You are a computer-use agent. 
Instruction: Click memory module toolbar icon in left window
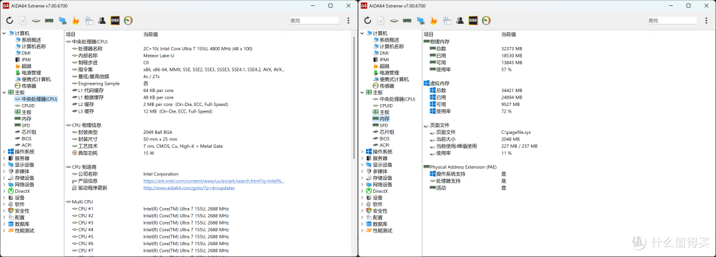coord(49,21)
